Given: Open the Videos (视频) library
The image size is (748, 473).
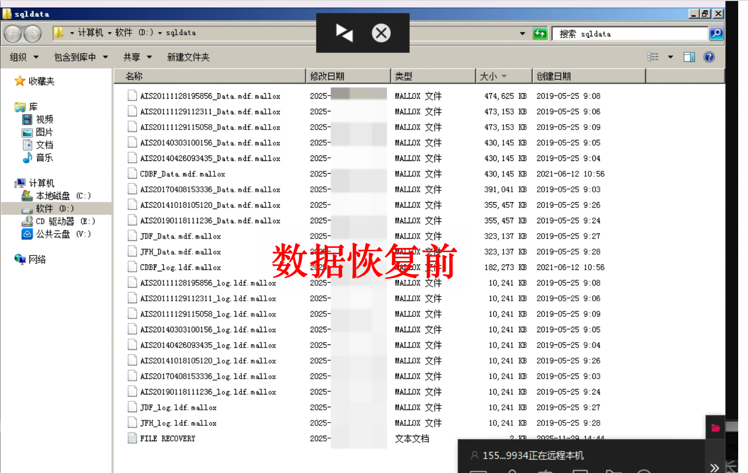Looking at the screenshot, I should (x=38, y=119).
